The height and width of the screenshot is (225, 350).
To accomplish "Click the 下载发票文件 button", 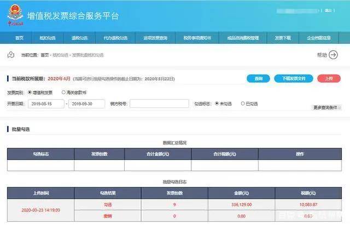I will (x=294, y=78).
